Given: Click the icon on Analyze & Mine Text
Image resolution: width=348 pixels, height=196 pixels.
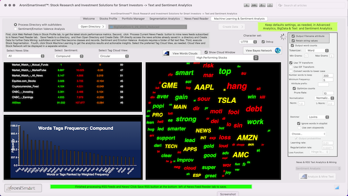Looking at the screenshot, I should (304, 176).
